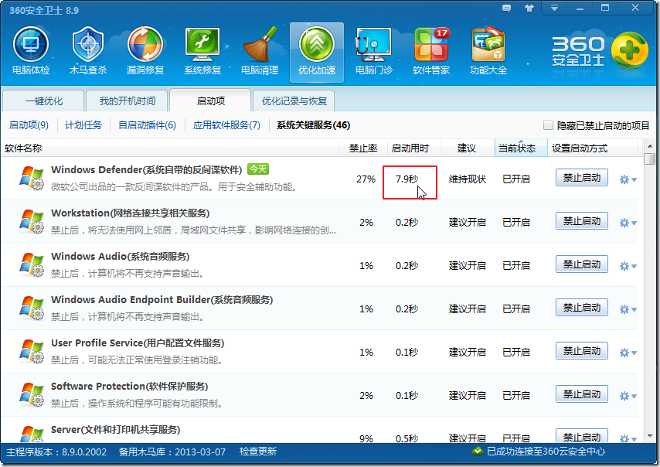Open 电脑清理 cleanup broom icon
The width and height of the screenshot is (660, 467).
(260, 51)
